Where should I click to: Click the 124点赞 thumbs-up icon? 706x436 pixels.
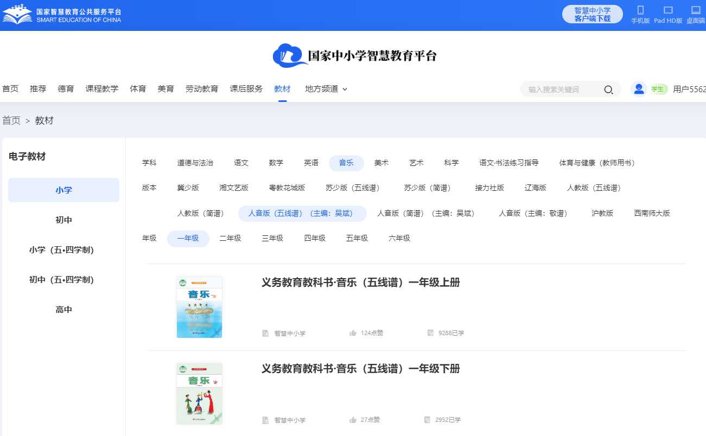tap(353, 333)
